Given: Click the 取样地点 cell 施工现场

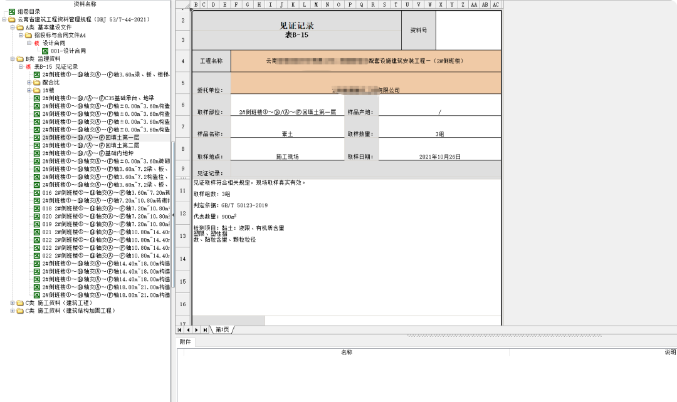Looking at the screenshot, I should click(x=287, y=149).
